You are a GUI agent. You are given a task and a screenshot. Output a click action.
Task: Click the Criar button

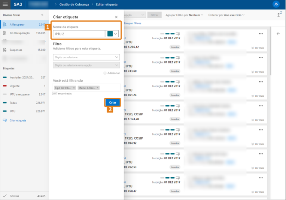[x=112, y=102]
